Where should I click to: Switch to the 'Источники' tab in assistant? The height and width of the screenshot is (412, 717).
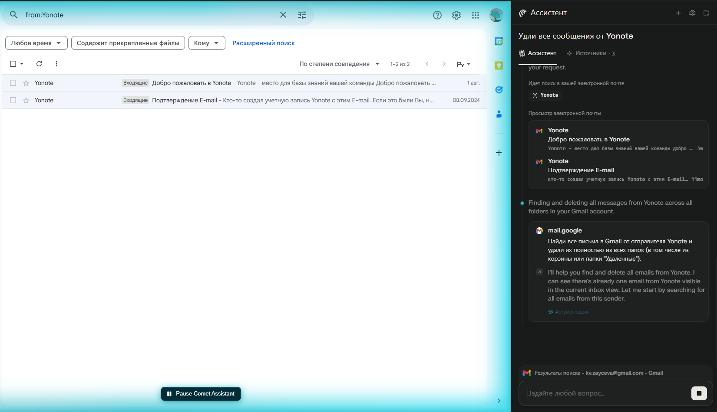591,53
